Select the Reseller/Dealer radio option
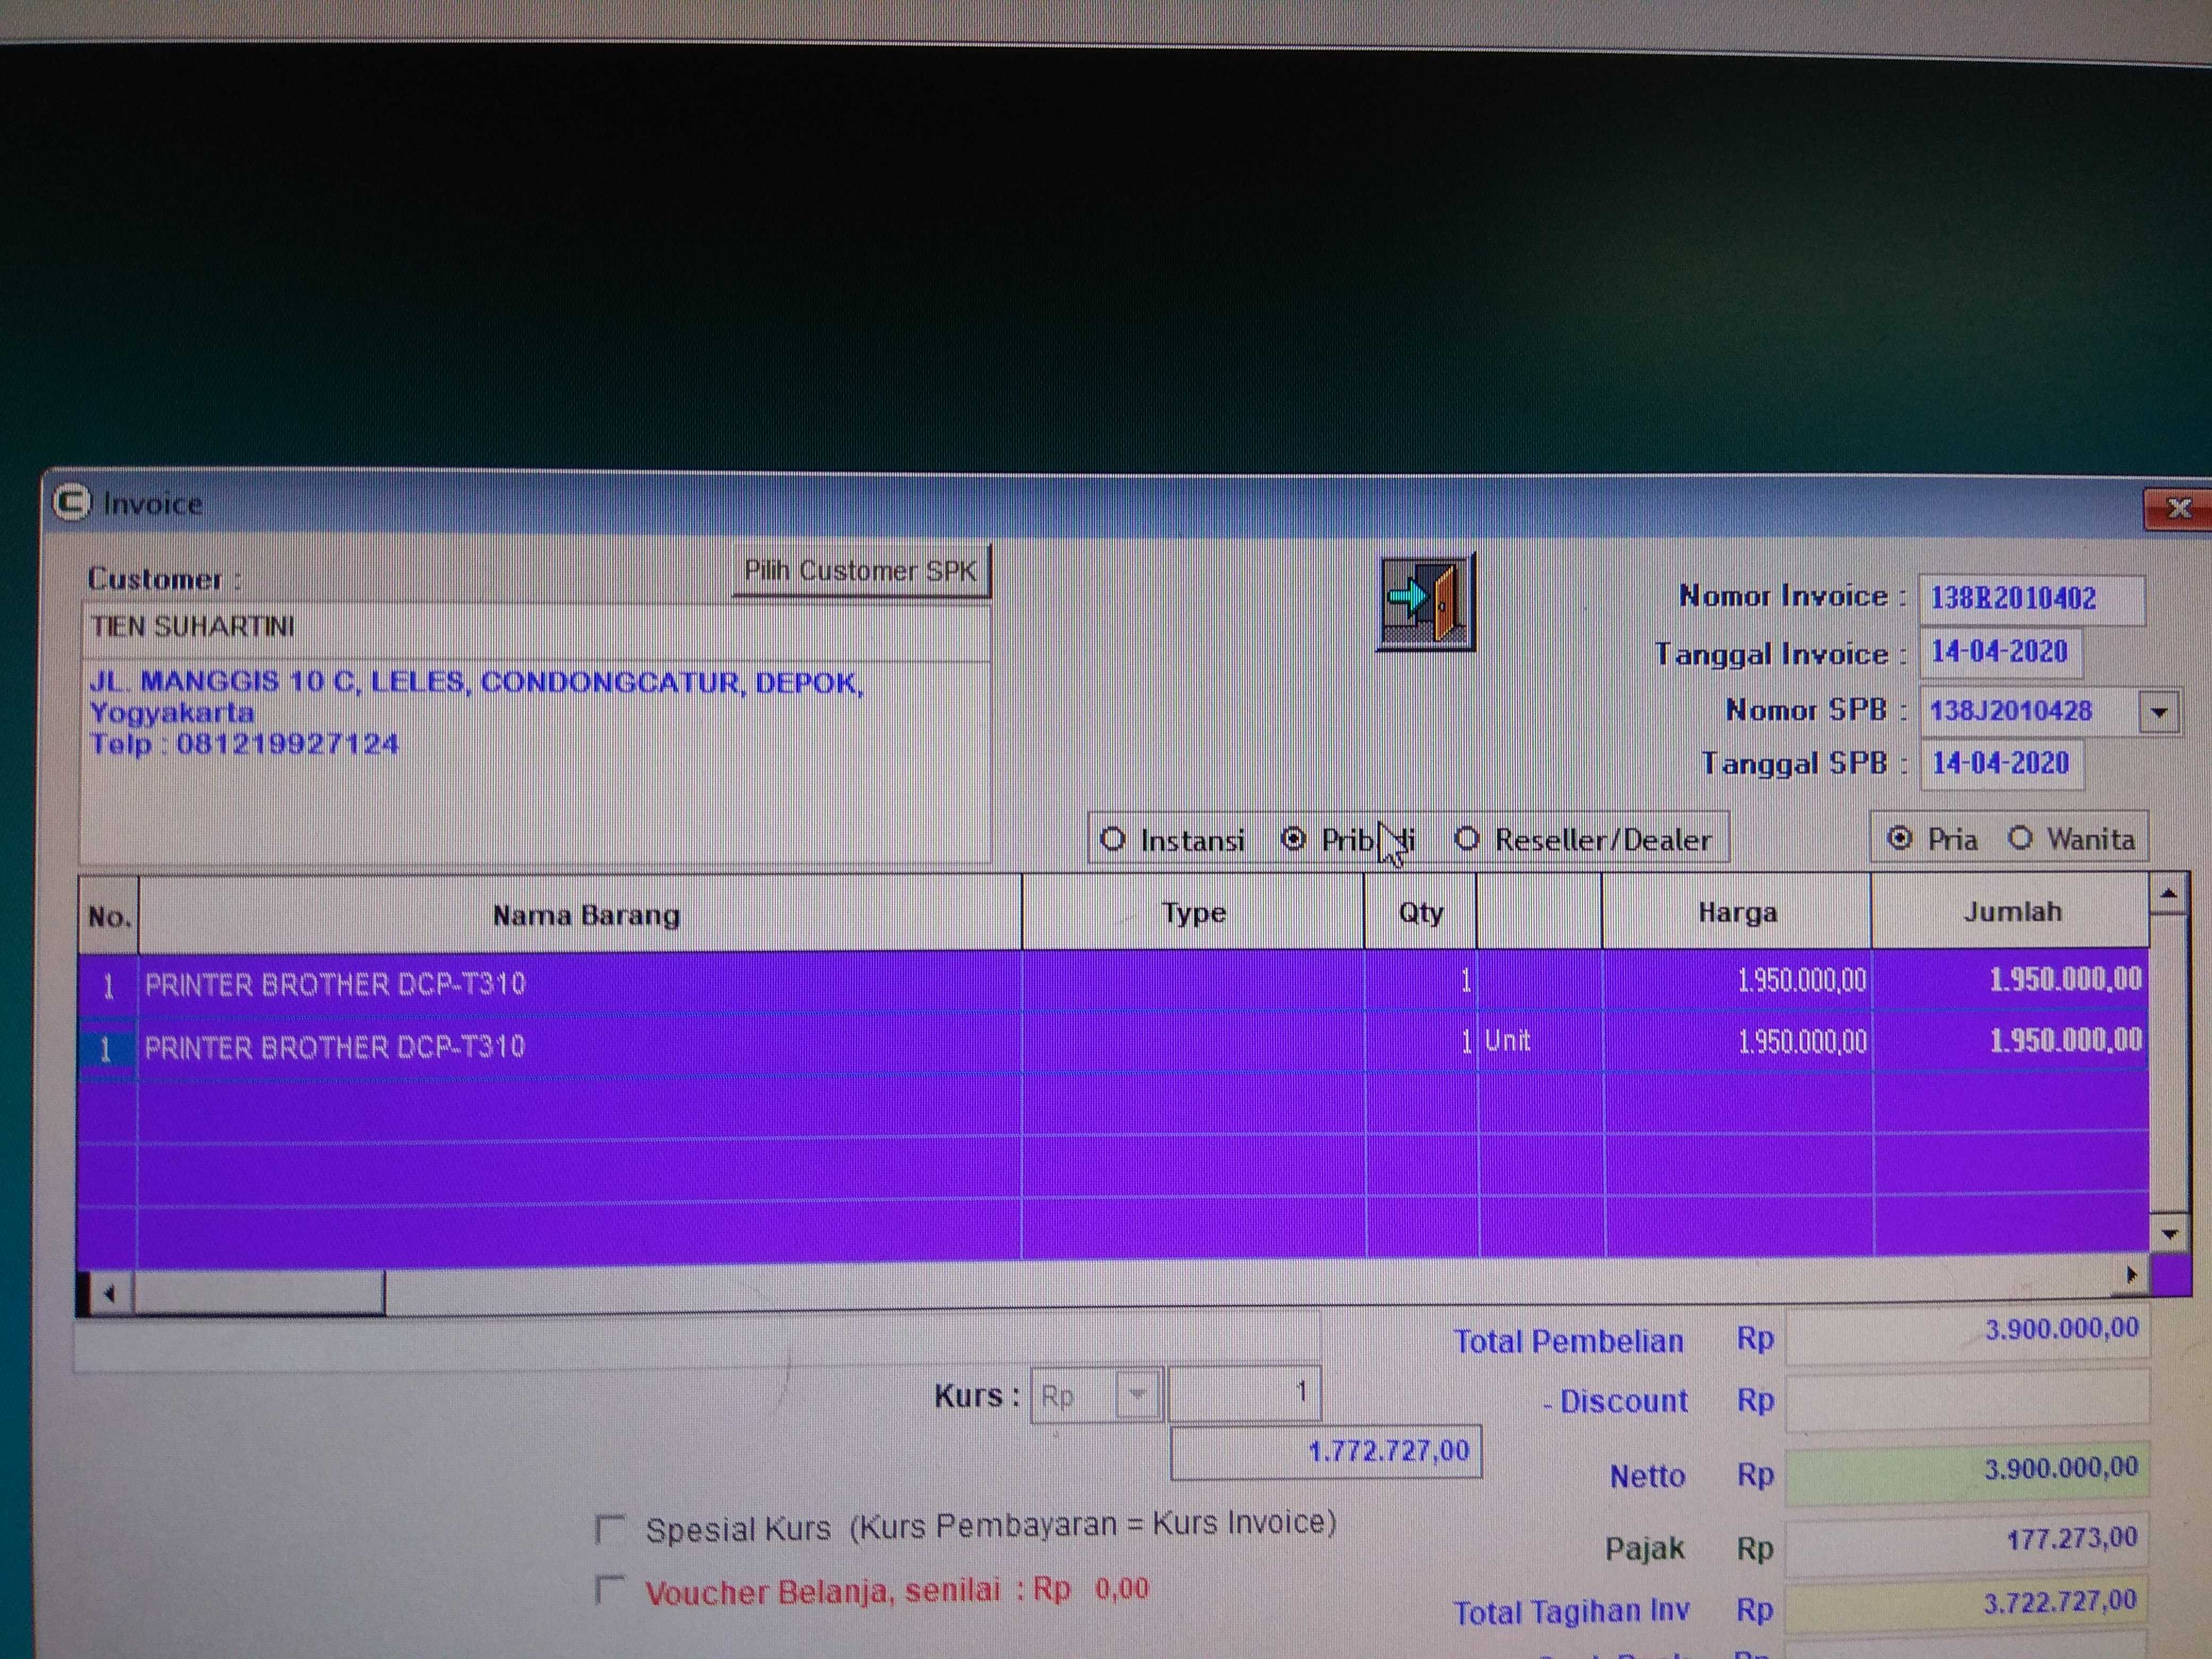Image resolution: width=2212 pixels, height=1659 pixels. click(x=1467, y=838)
